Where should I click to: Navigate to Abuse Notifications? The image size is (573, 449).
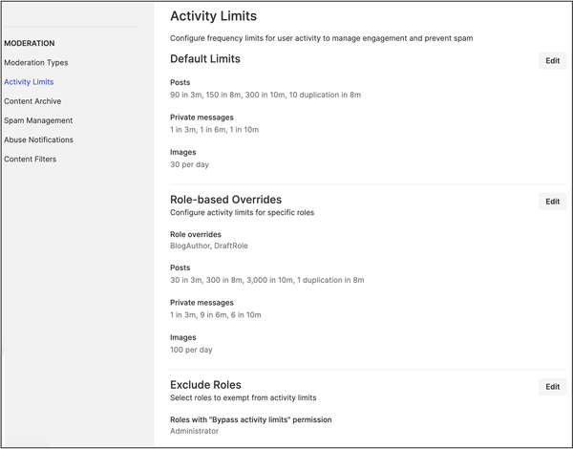pyautogui.click(x=38, y=139)
